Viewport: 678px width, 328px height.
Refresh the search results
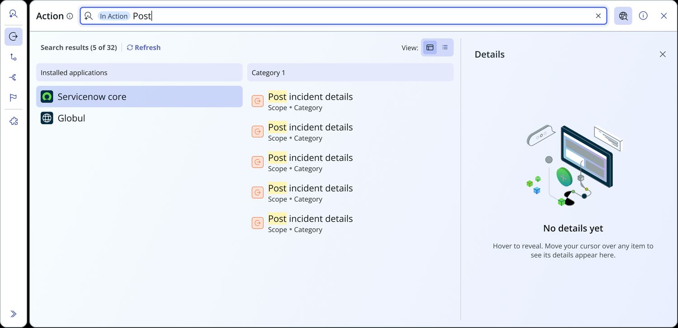coord(144,47)
